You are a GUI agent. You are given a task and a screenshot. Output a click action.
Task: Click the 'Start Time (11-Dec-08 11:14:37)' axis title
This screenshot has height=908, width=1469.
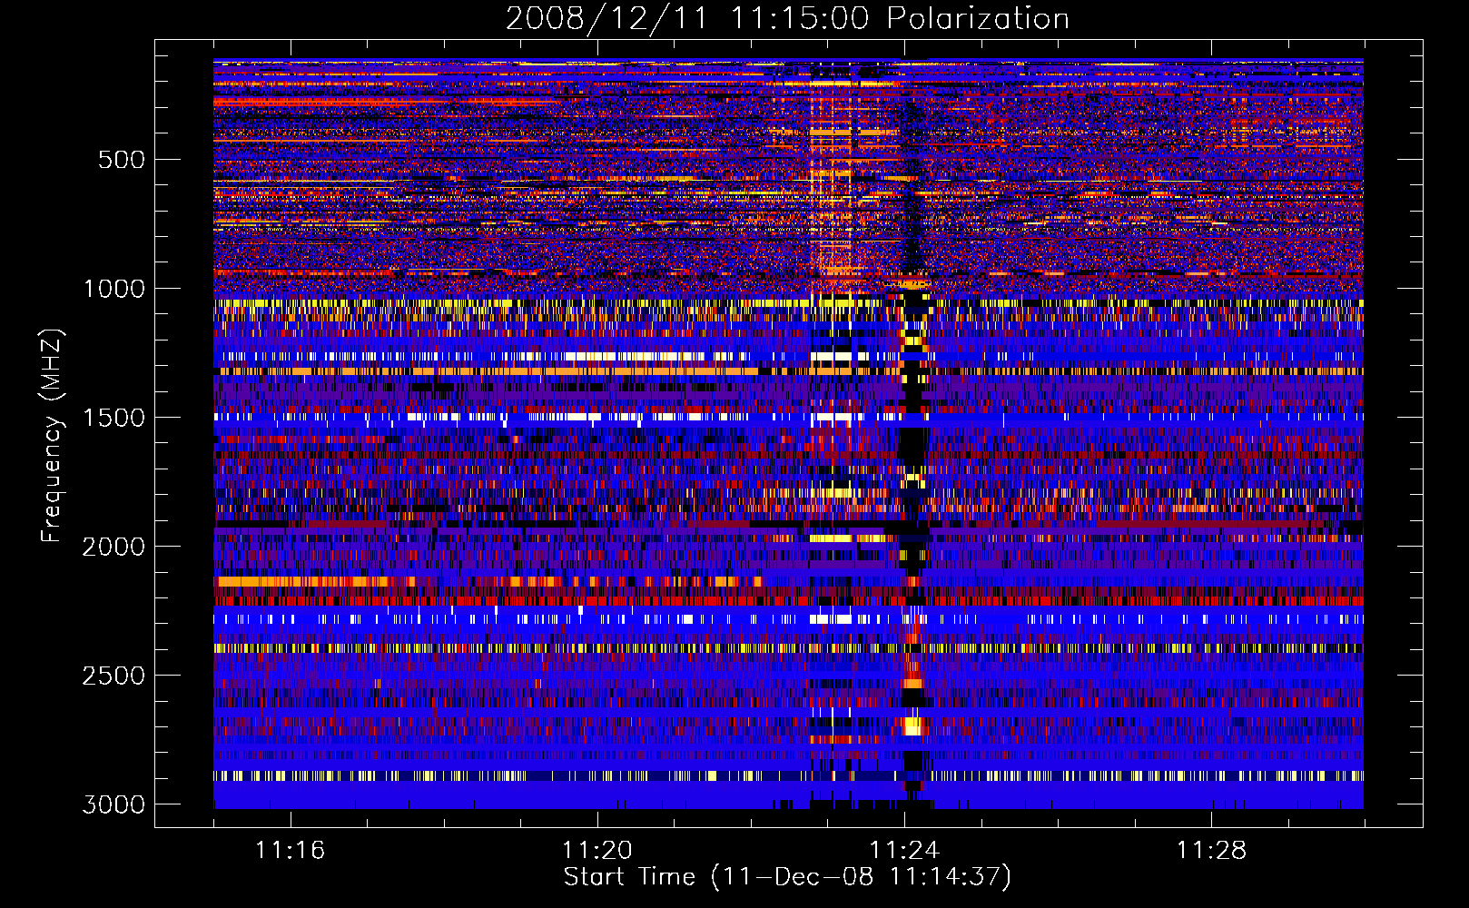pos(787,877)
